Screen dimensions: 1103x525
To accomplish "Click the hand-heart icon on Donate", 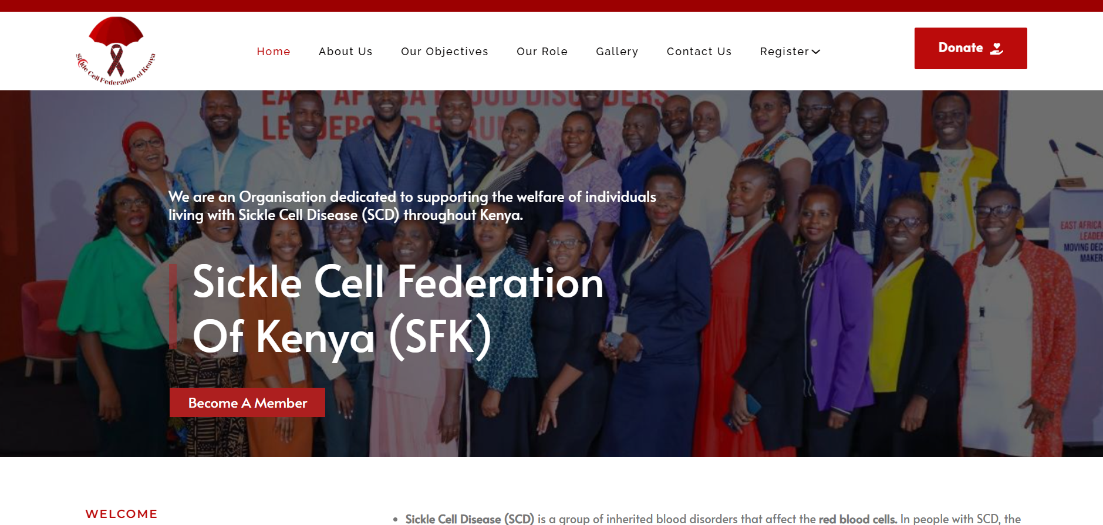I will click(996, 48).
